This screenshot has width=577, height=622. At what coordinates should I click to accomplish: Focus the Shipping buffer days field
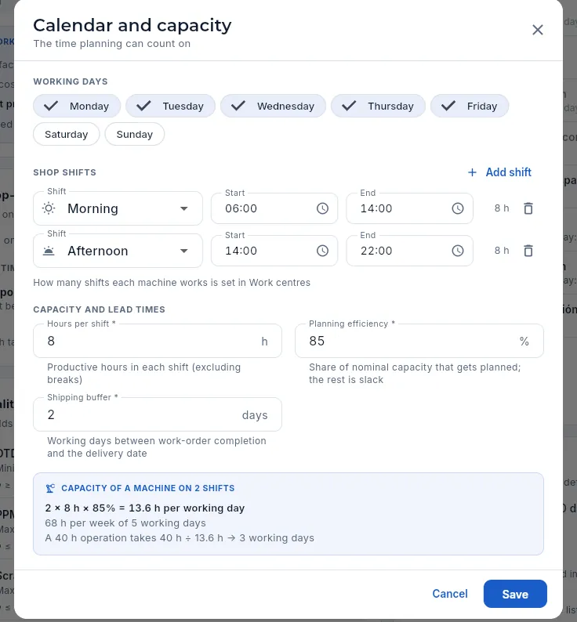point(158,414)
